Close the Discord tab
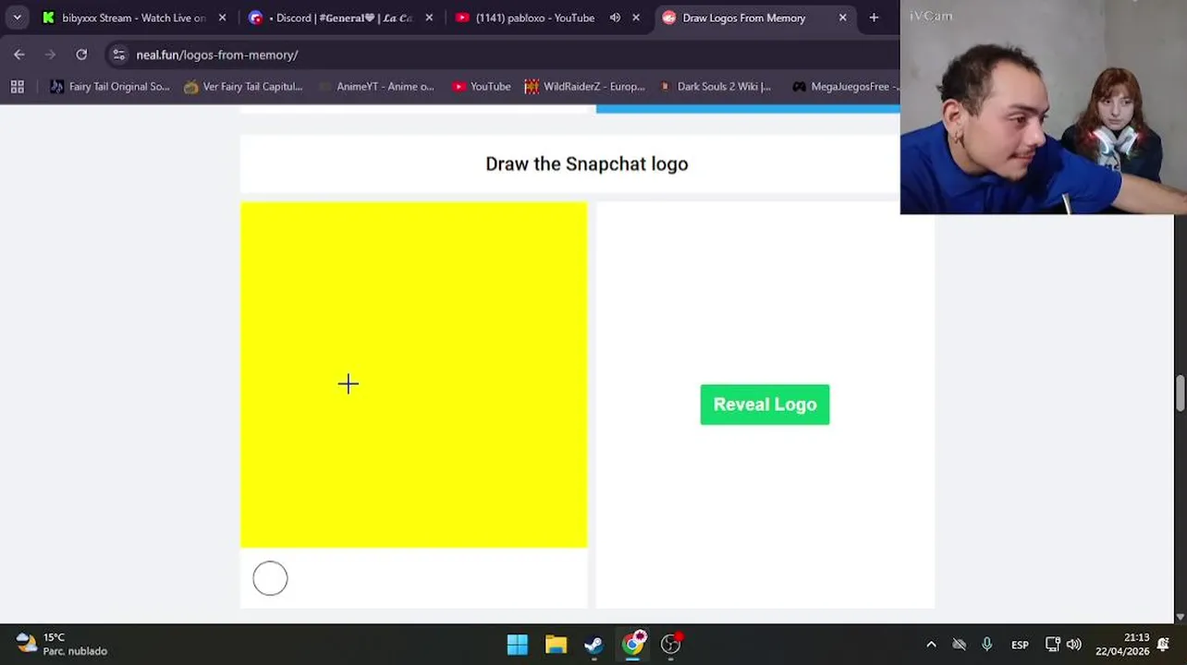This screenshot has height=665, width=1187. [x=429, y=18]
